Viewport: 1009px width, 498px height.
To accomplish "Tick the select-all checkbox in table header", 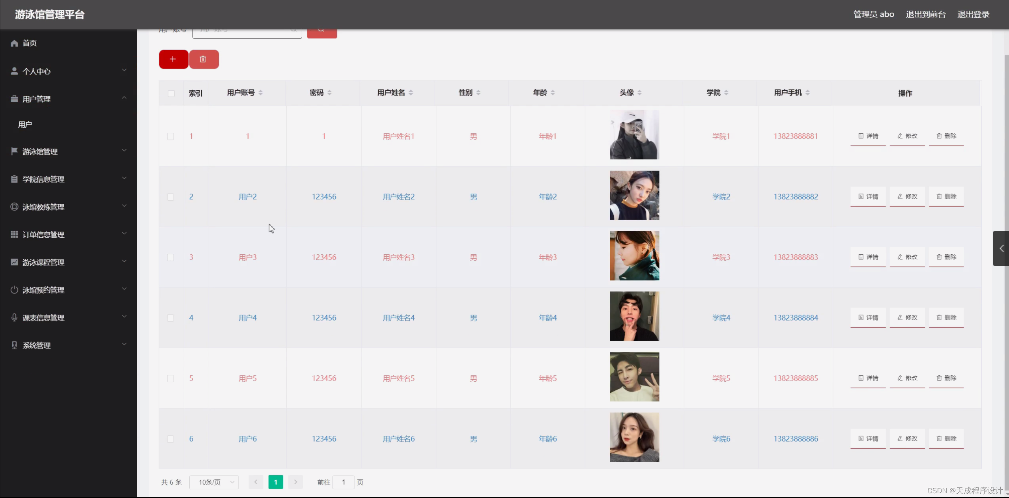I will 171,93.
